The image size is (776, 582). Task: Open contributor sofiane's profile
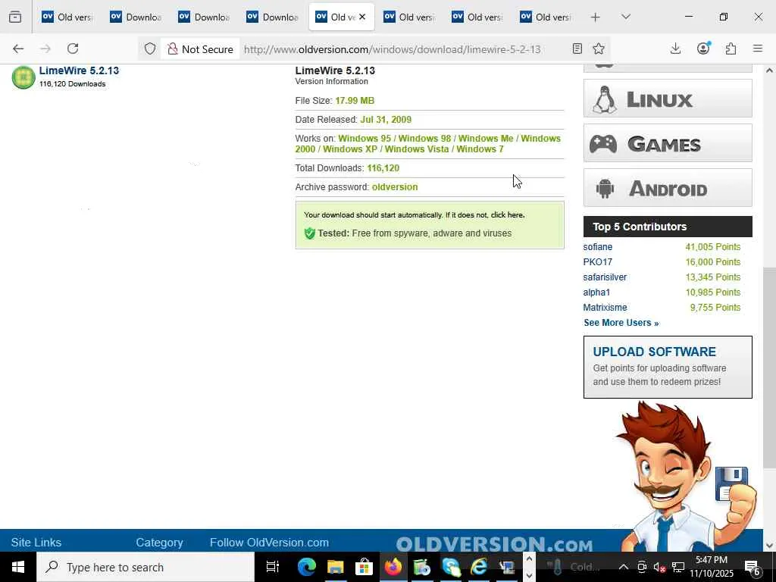click(597, 247)
